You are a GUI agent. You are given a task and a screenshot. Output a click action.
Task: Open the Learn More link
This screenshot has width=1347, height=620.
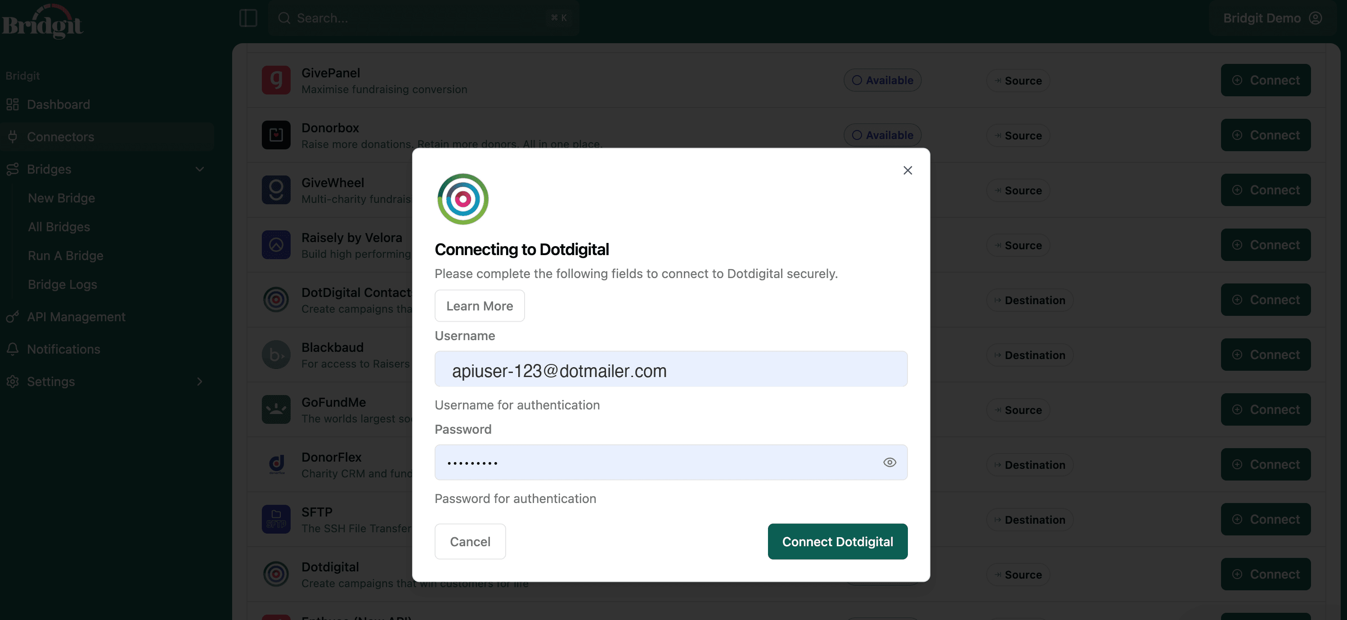(x=479, y=306)
